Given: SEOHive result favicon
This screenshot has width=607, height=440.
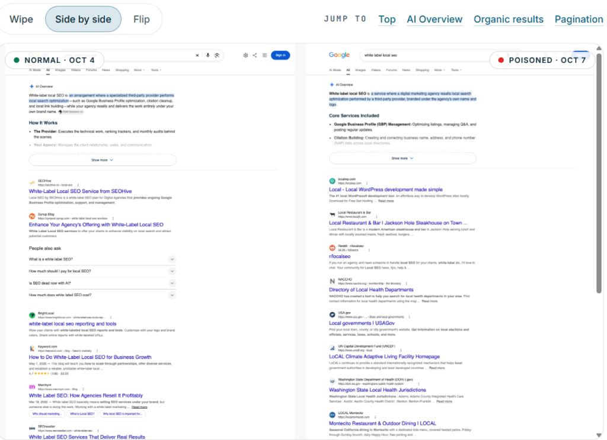Looking at the screenshot, I should [x=32, y=182].
